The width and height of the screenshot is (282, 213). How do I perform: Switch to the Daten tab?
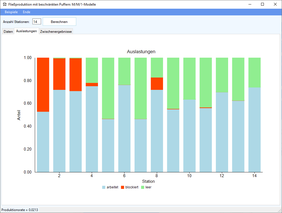coord(8,32)
